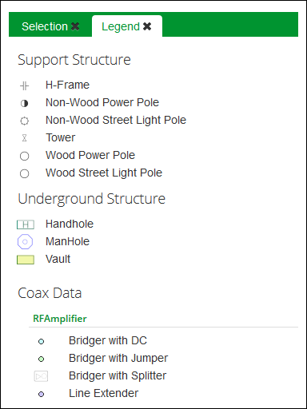Click the Bridger with Splitter amplifier icon
The width and height of the screenshot is (307, 409).
[41, 376]
